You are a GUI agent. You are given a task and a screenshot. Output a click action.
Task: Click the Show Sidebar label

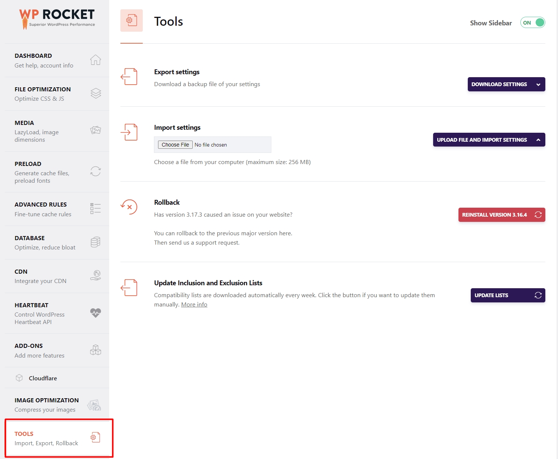tap(491, 23)
